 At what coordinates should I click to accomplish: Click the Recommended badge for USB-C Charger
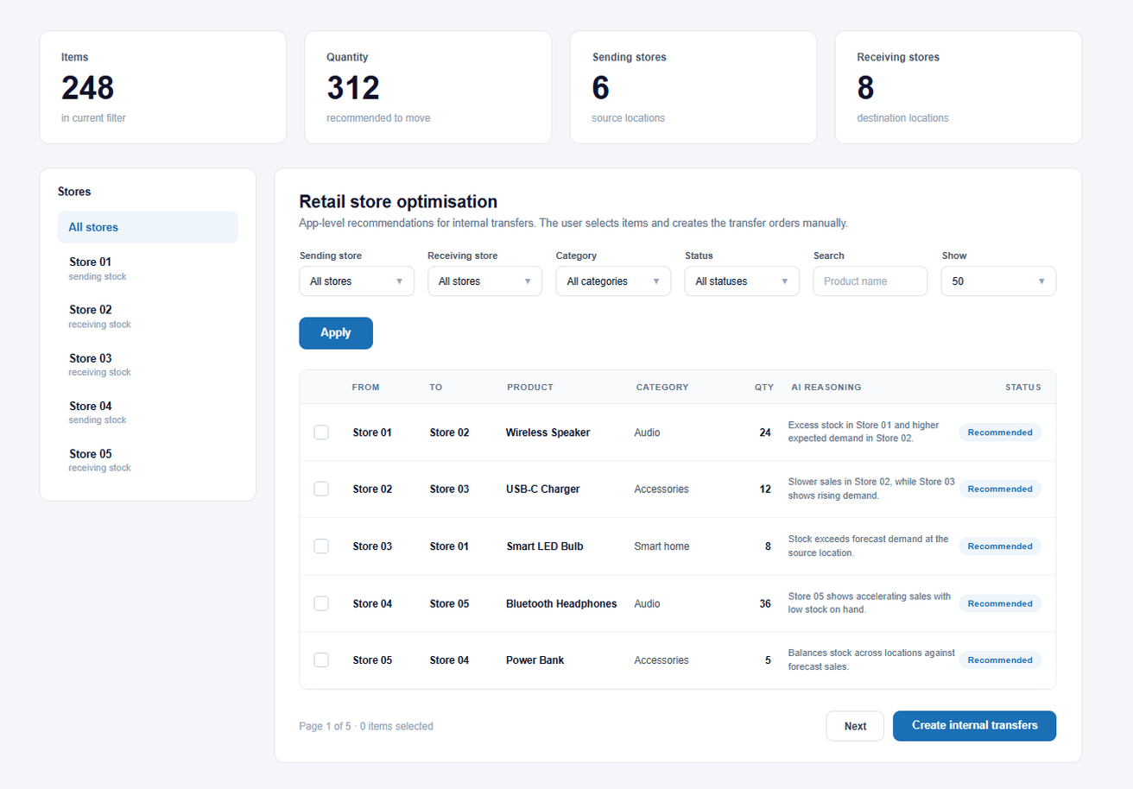click(x=1000, y=489)
